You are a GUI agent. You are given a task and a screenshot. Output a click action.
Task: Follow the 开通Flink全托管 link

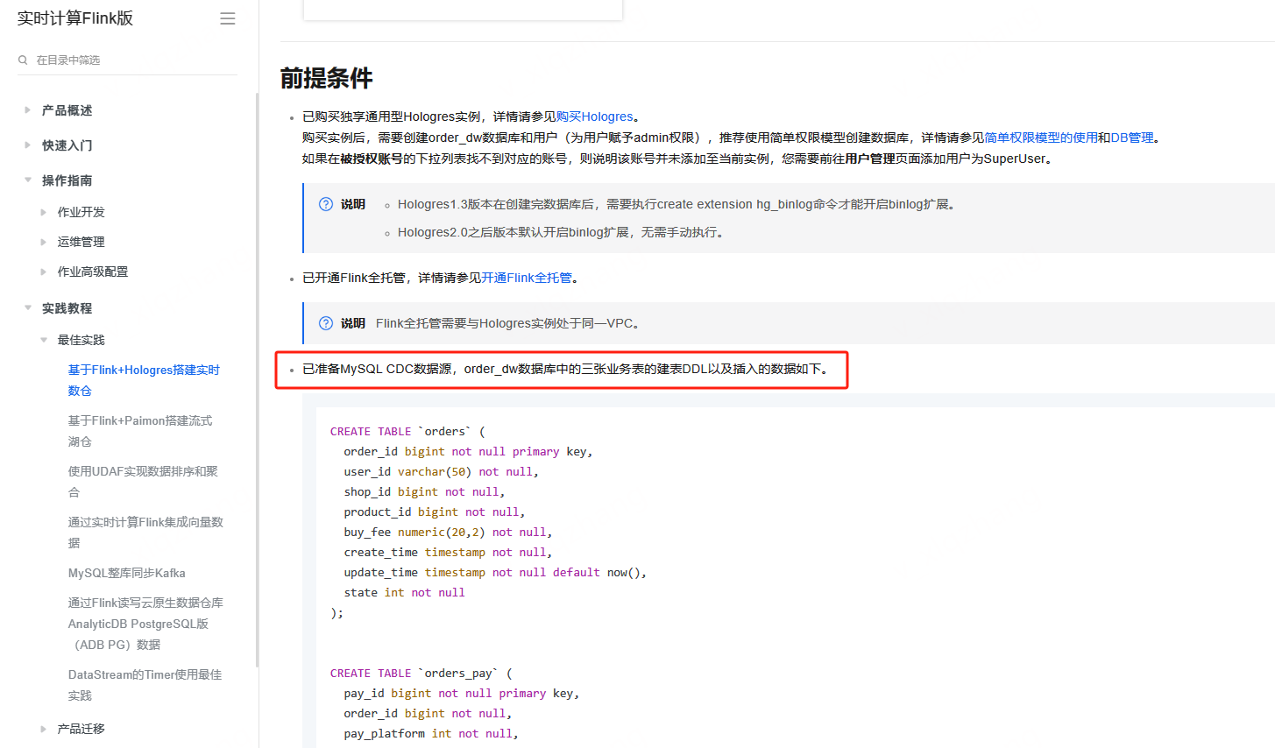coord(526,278)
